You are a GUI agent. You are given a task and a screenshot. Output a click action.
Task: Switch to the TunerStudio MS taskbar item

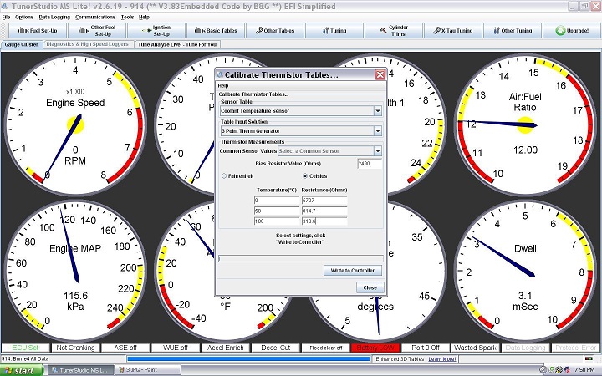pos(80,370)
